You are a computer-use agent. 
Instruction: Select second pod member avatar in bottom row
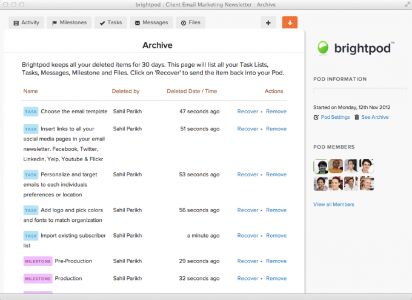(x=336, y=184)
